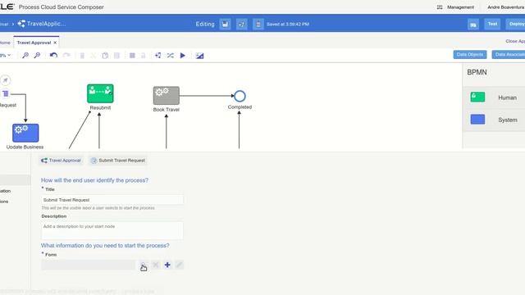Screen dimensions: 525x295
Task: Click the Travel Approval breadcrumb chip
Action: pos(61,161)
